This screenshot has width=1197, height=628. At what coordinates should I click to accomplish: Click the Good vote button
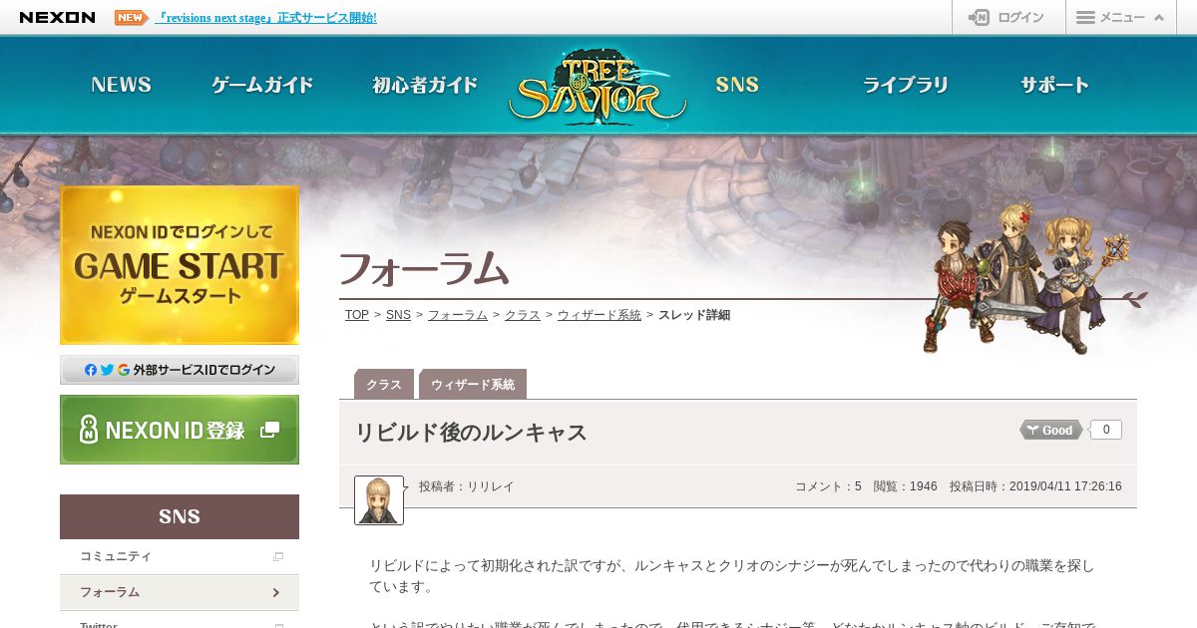(1050, 430)
